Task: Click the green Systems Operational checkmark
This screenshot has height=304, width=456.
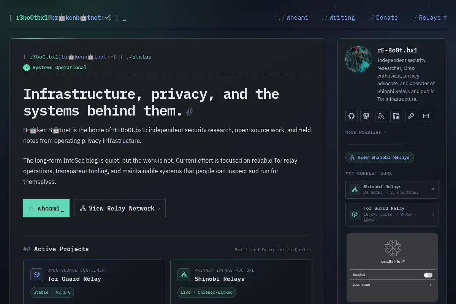Action: (x=27, y=68)
